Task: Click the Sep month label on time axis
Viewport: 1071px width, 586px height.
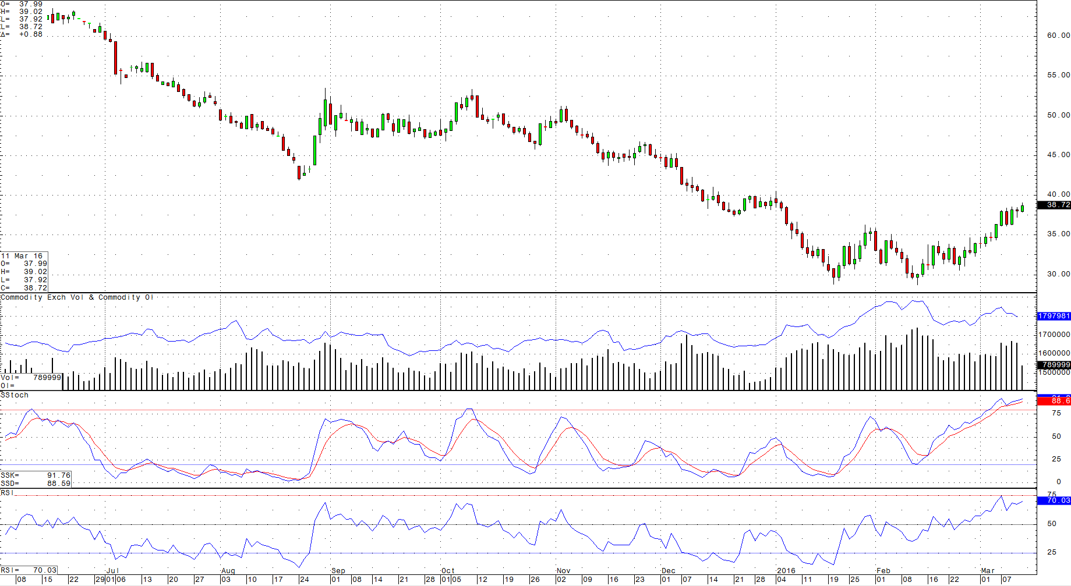Action: [x=338, y=571]
